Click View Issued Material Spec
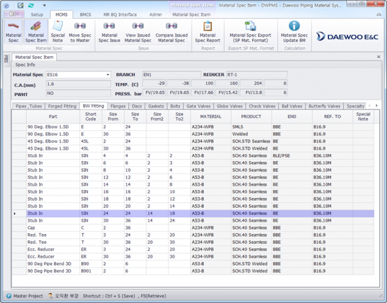387x303 pixels. [138, 31]
